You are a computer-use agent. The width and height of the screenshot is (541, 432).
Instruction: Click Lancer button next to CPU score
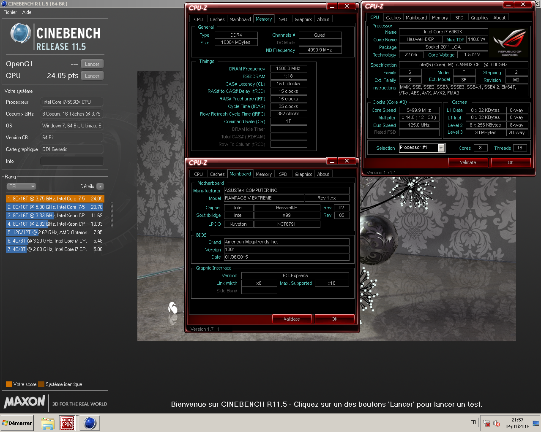(x=92, y=76)
